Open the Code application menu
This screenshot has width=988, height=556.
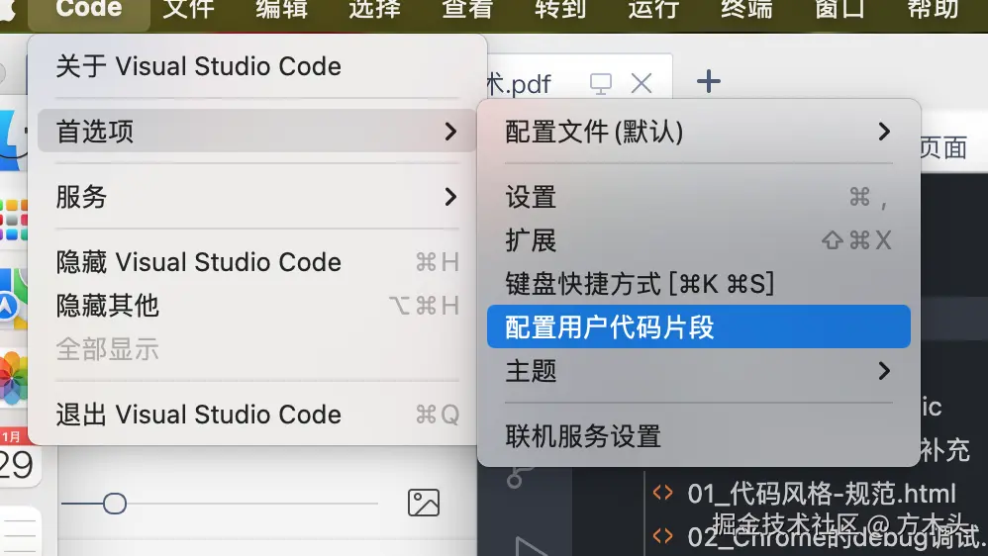click(89, 9)
